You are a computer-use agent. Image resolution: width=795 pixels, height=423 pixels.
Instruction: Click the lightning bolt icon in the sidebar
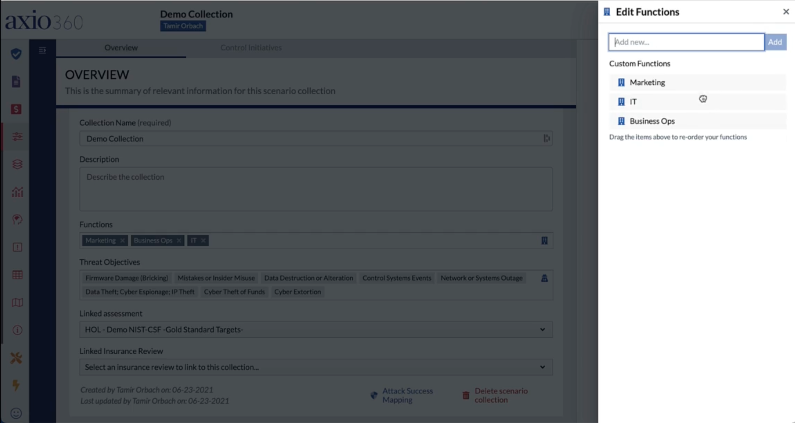pos(16,385)
